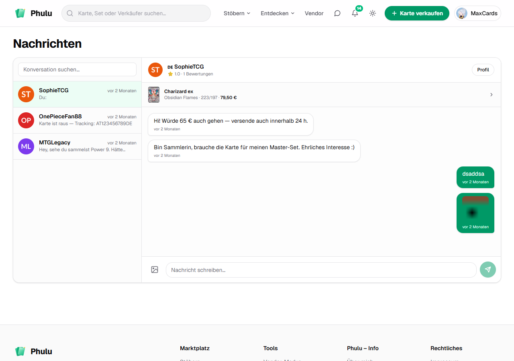Viewport: 514px width, 361px height.
Task: Click the Phulu logo in the header
Action: pos(33,13)
